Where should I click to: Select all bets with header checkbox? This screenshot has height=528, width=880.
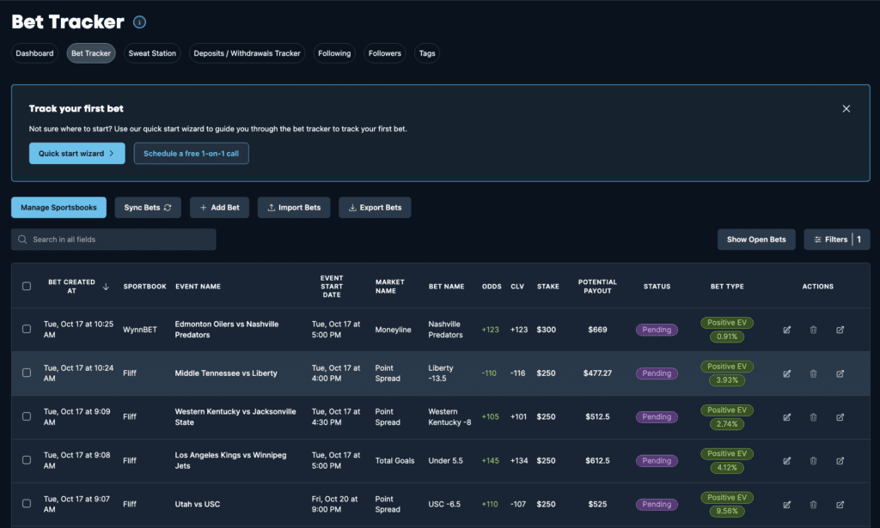point(27,287)
